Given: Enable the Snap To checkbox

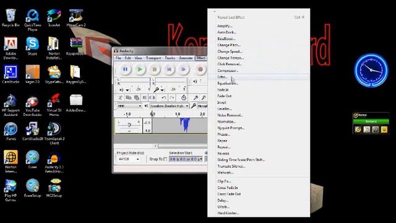Looking at the screenshot, I should pyautogui.click(x=165, y=159).
